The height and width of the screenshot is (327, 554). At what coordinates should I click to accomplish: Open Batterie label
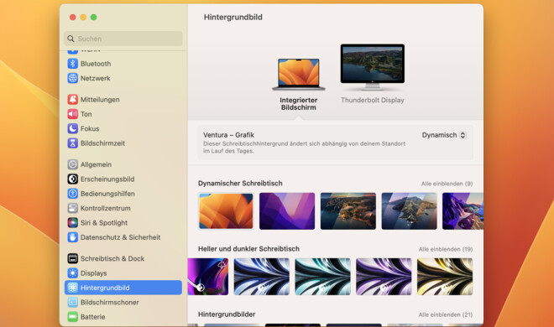click(x=92, y=317)
